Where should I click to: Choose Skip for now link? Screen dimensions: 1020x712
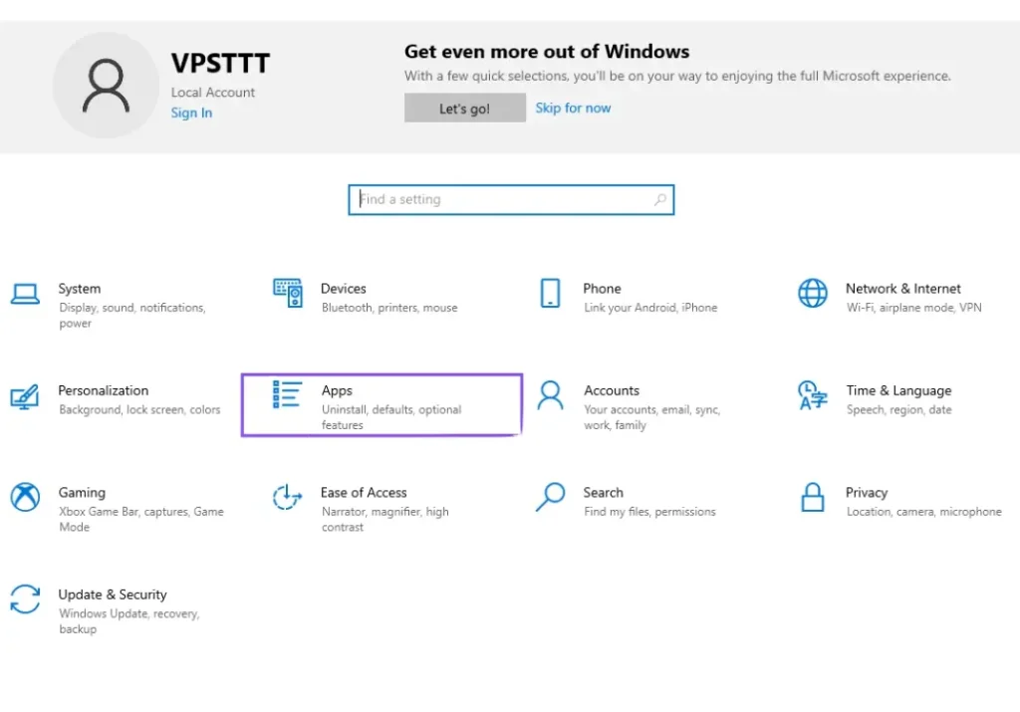pos(573,108)
